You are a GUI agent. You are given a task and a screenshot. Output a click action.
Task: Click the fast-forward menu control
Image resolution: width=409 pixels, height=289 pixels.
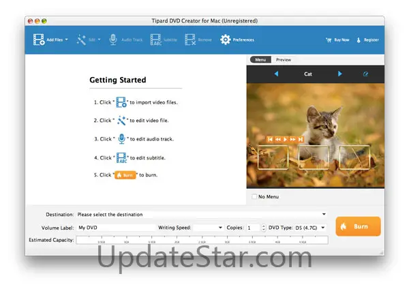[292, 139]
